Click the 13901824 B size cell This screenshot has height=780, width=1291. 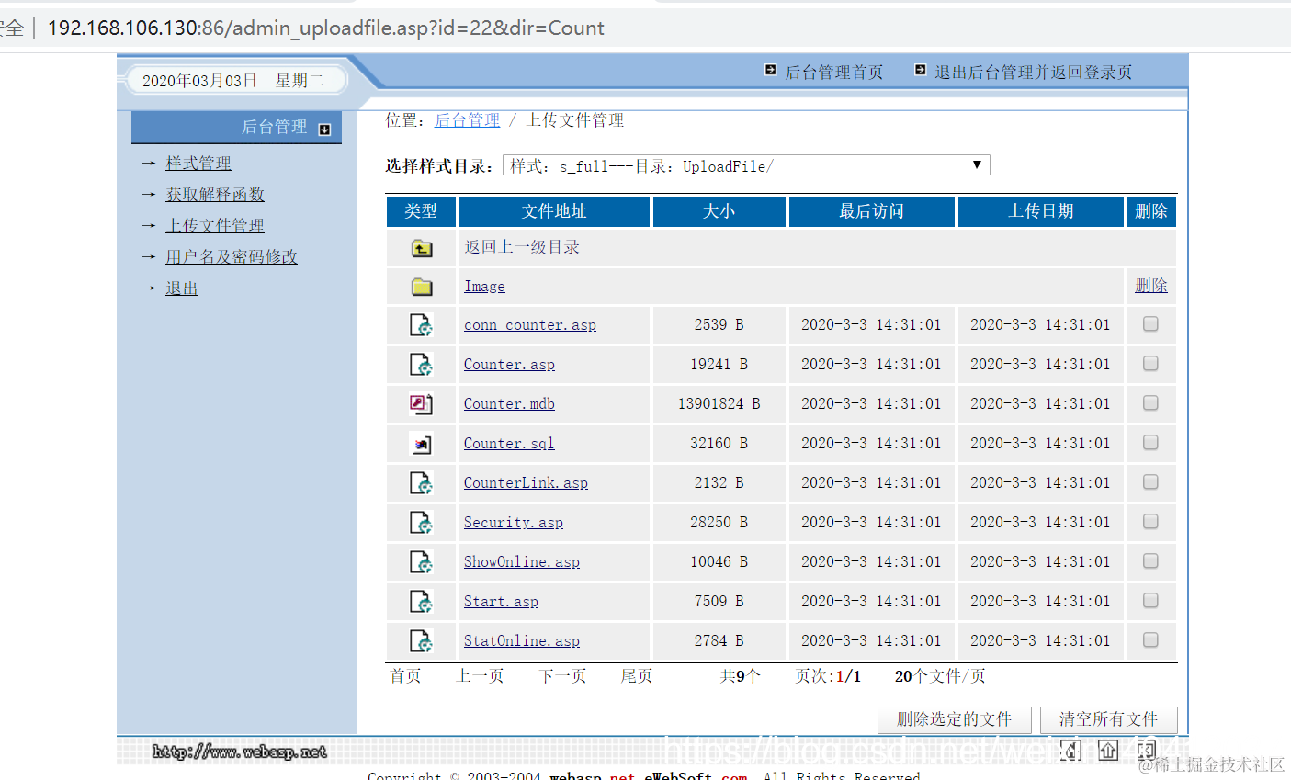[719, 404]
